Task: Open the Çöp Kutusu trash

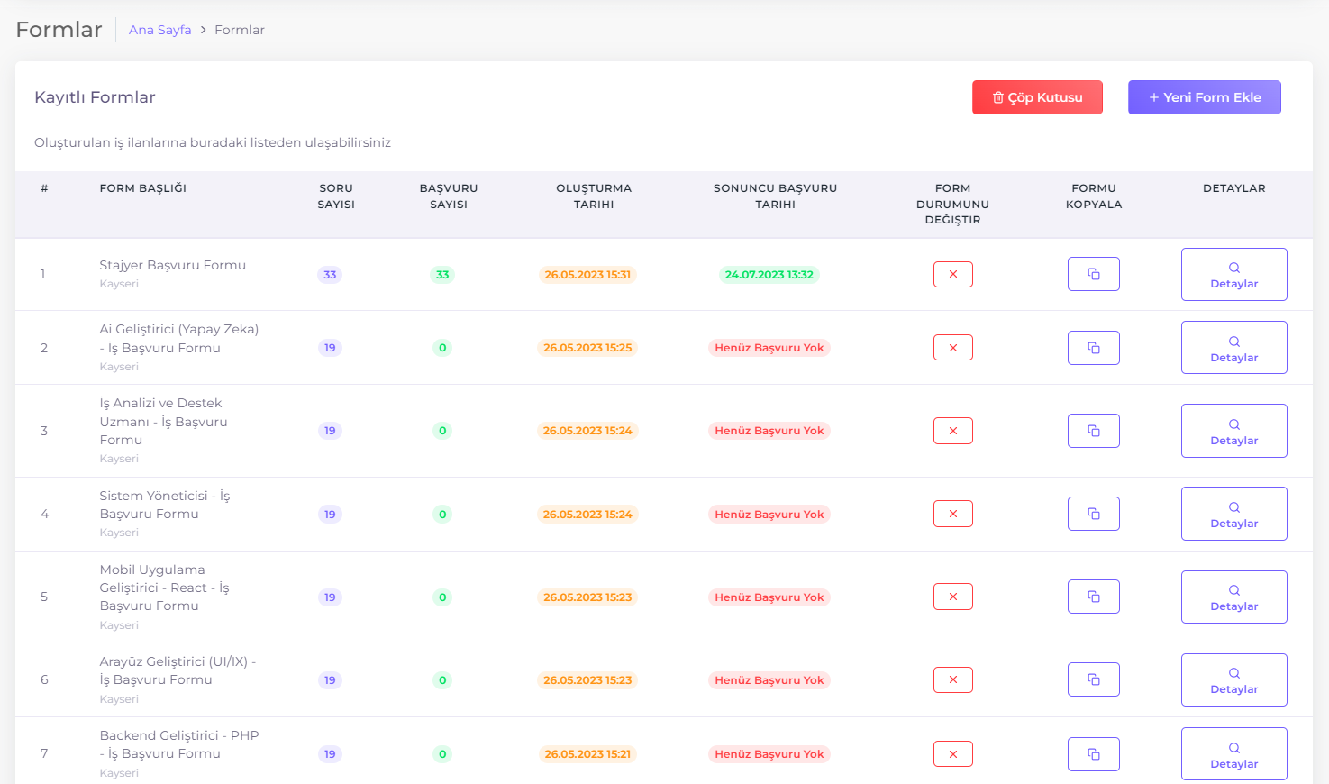Action: coord(1037,97)
